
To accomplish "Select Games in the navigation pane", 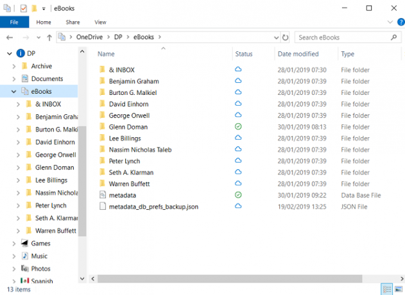I will [x=40, y=244].
